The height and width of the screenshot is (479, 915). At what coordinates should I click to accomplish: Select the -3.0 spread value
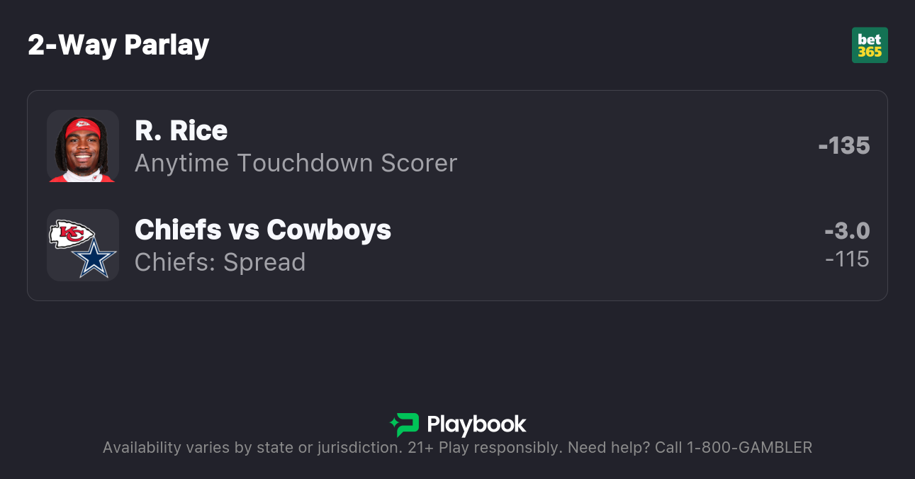coord(847,231)
